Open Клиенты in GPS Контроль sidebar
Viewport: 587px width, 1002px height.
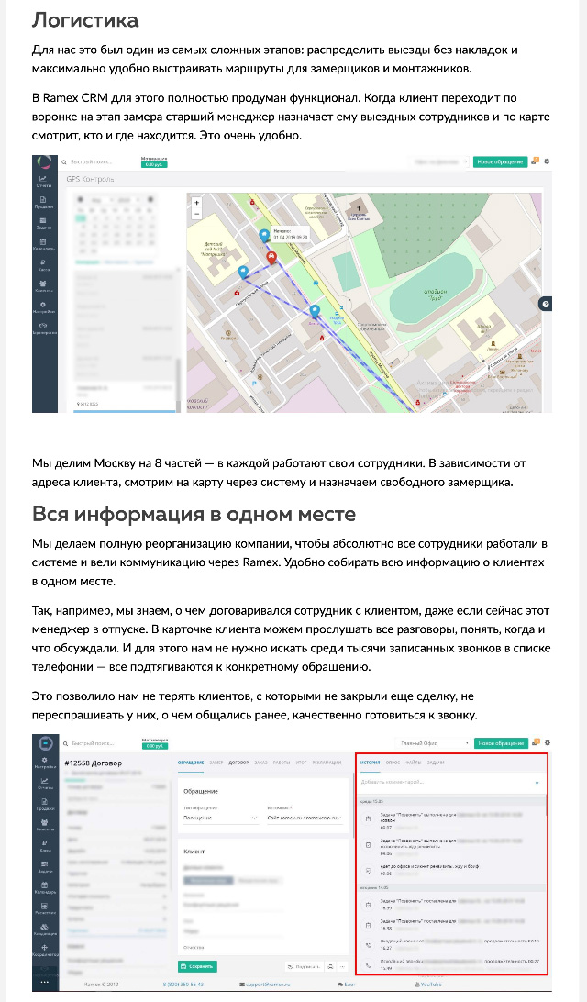[x=44, y=286]
